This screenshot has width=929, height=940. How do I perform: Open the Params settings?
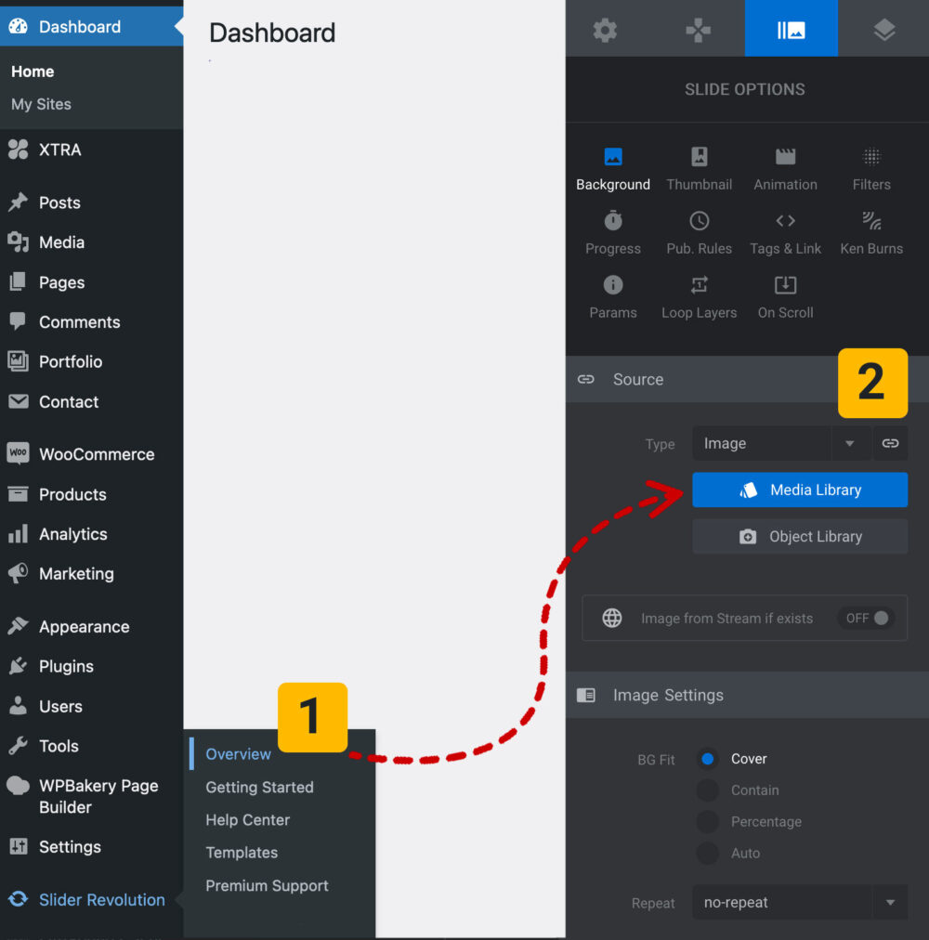[x=612, y=297]
